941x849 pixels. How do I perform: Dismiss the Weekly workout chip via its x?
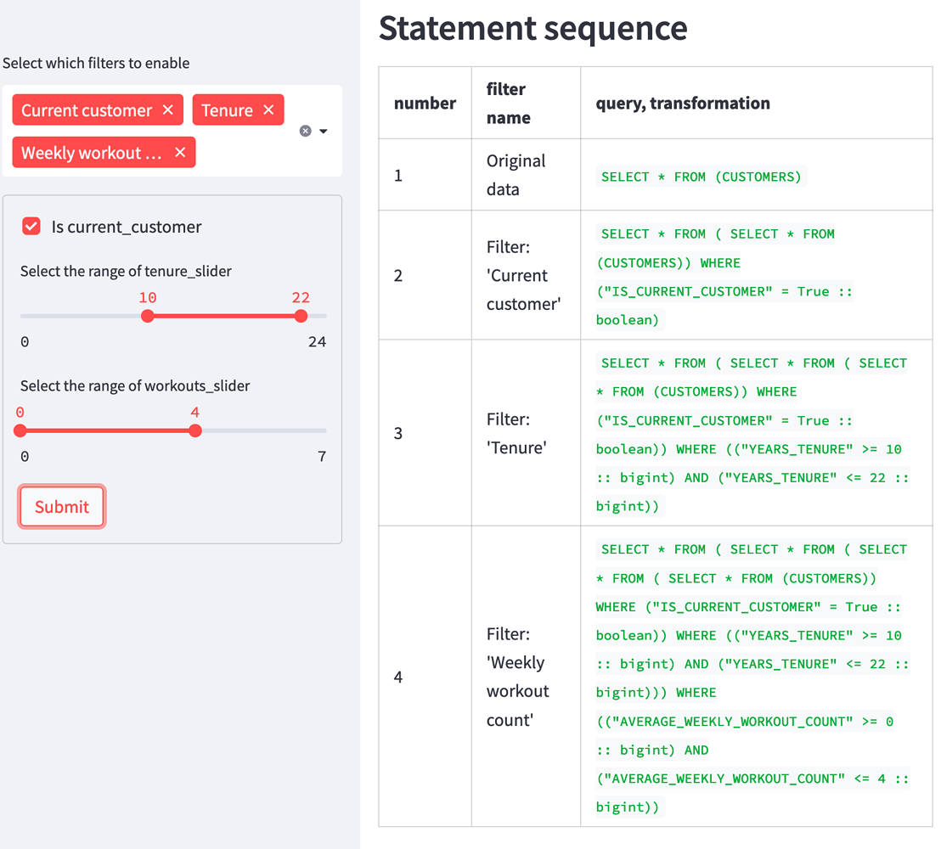(x=179, y=152)
